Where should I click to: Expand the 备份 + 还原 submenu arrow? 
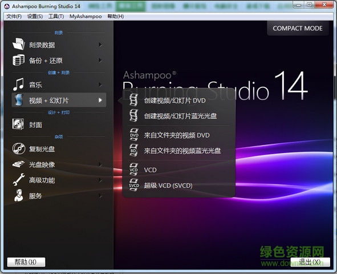coord(100,60)
